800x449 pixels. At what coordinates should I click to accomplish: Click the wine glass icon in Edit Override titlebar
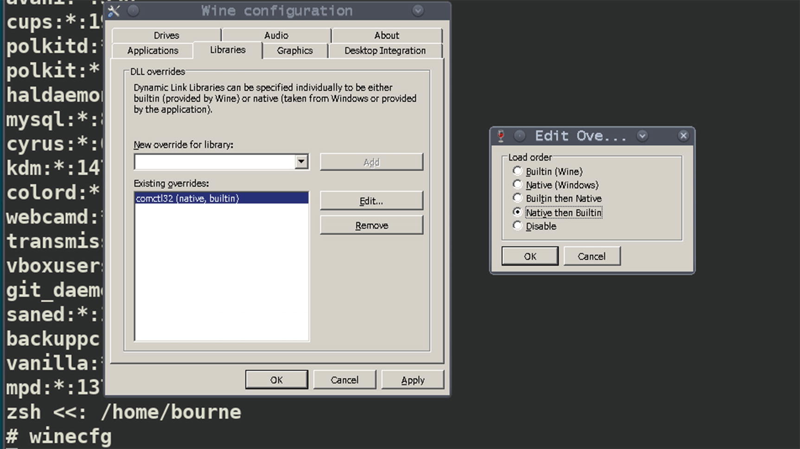tap(501, 136)
